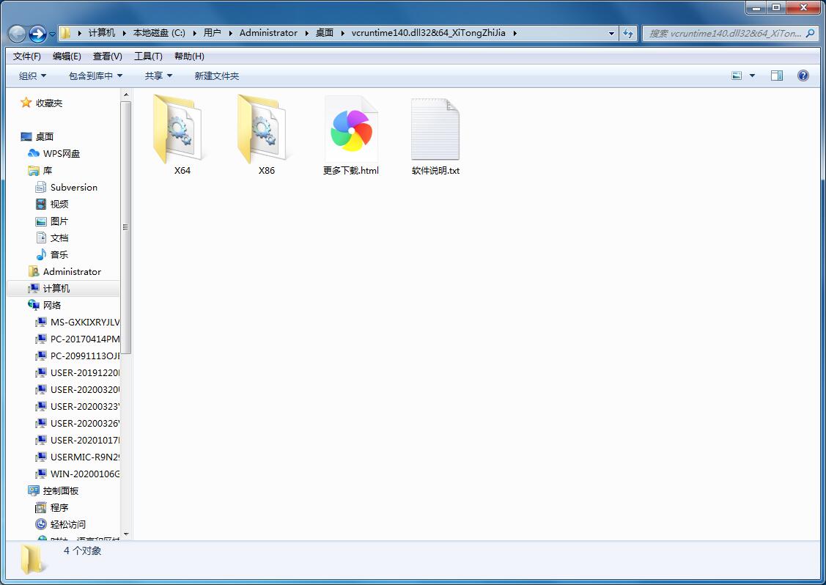This screenshot has height=585, width=826.
Task: Open the 帮助(H) menu
Action: click(189, 56)
